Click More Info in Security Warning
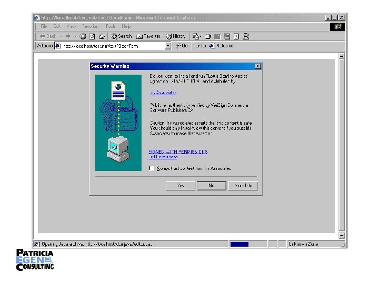The image size is (379, 284). (243, 186)
